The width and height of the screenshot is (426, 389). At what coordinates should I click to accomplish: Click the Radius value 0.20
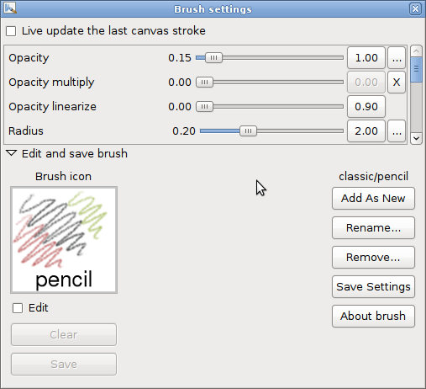coord(184,131)
